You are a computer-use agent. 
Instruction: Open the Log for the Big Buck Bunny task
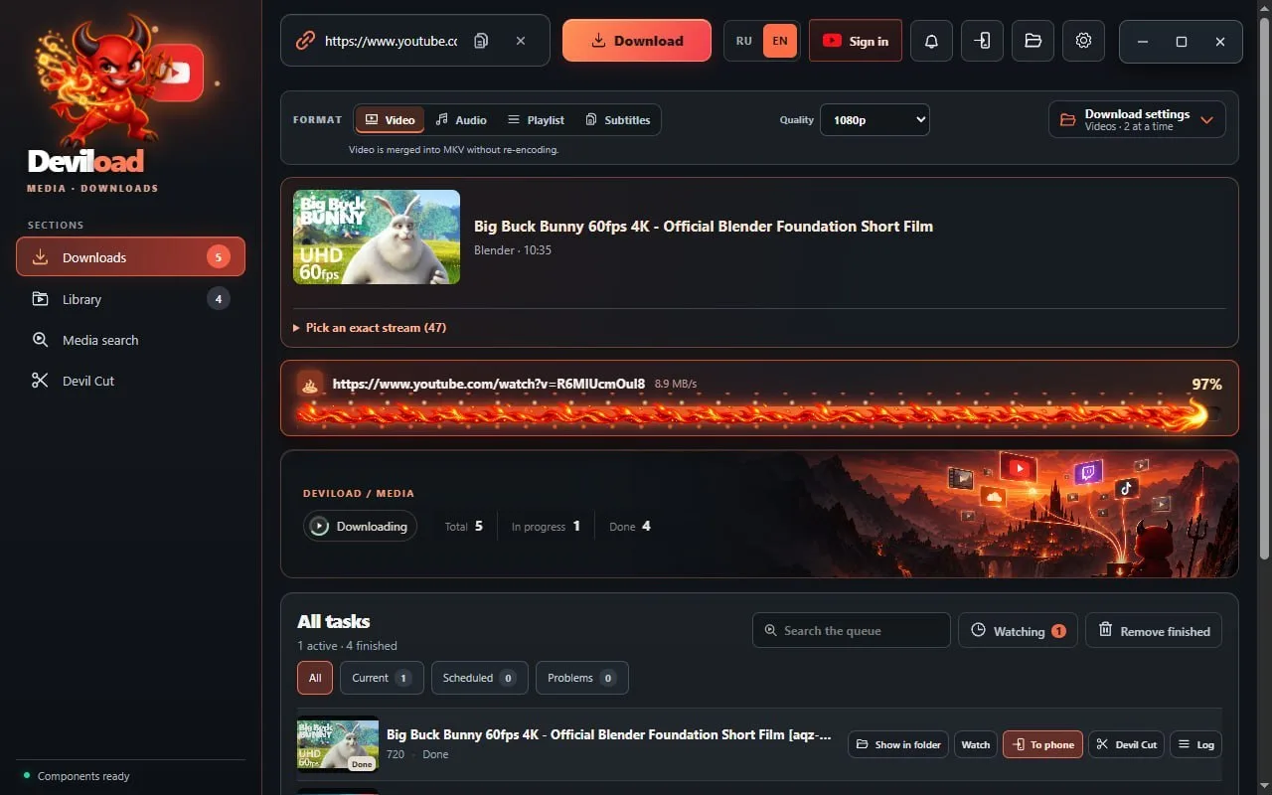[x=1195, y=744]
